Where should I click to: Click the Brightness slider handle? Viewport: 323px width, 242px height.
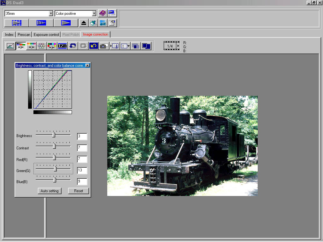click(54, 135)
